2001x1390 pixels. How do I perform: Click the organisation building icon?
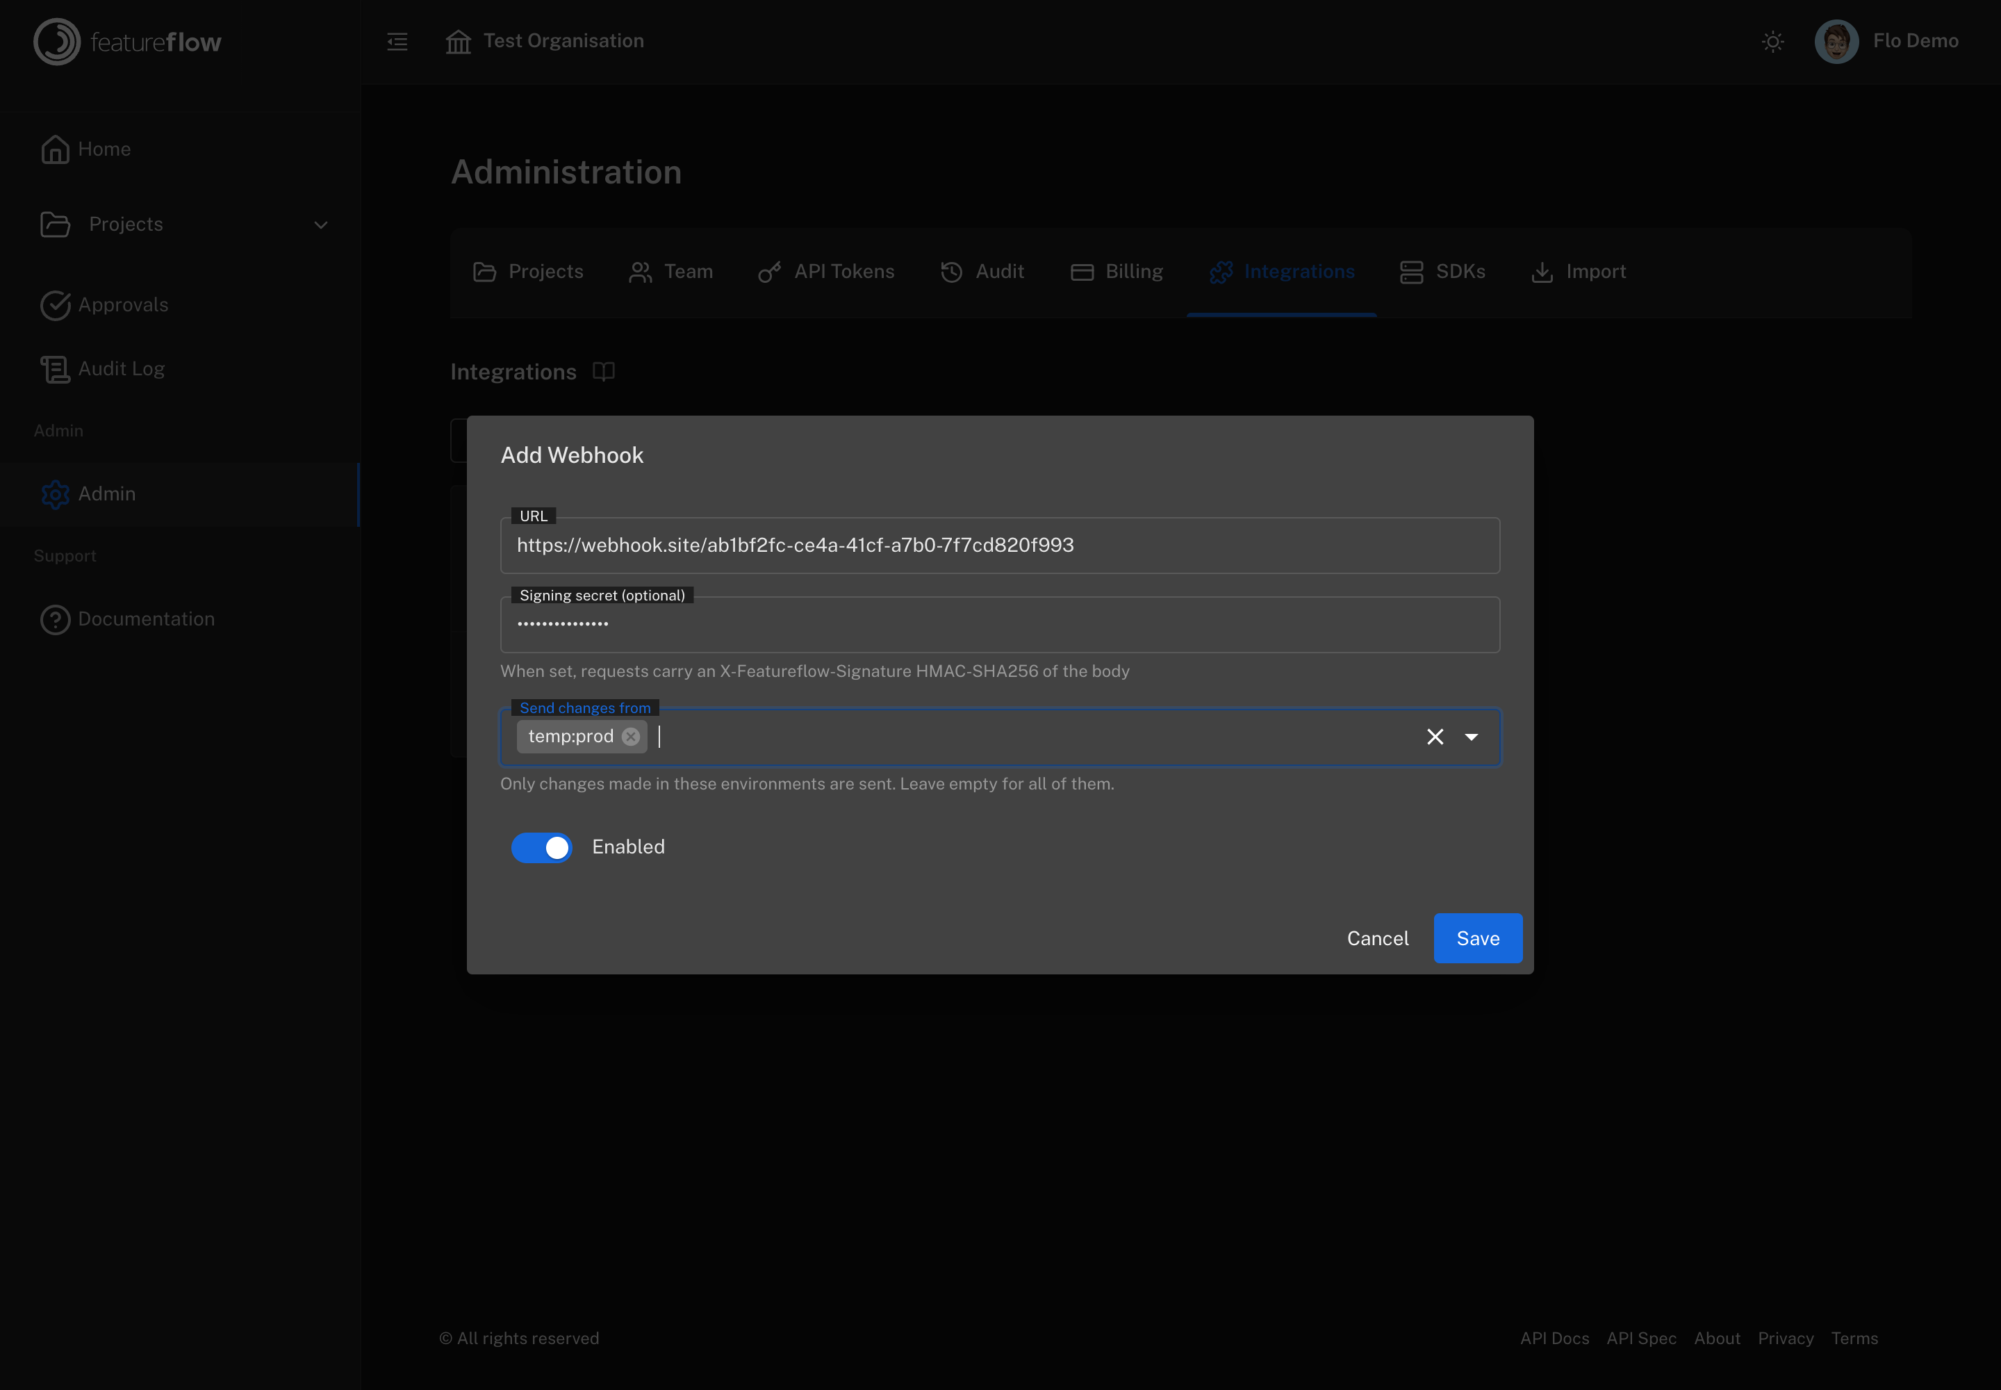[x=458, y=41]
